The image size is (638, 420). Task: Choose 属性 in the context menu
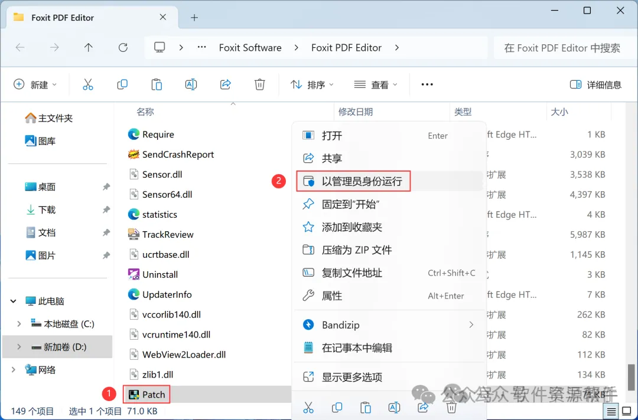point(389,296)
